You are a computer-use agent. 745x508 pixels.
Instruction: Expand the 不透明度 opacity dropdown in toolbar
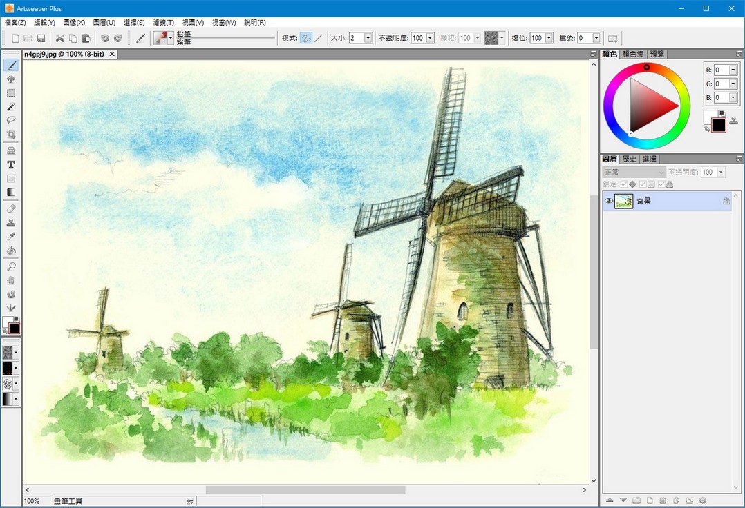(x=431, y=38)
